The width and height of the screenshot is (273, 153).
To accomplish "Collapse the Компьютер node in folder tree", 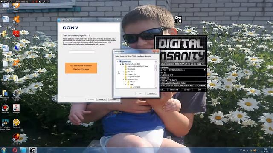I will tap(118, 61).
